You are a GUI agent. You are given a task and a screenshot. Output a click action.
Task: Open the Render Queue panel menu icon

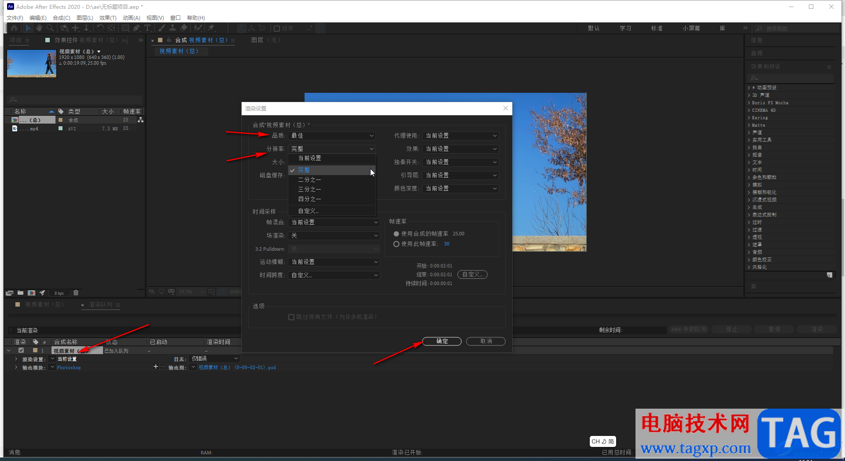(118, 305)
